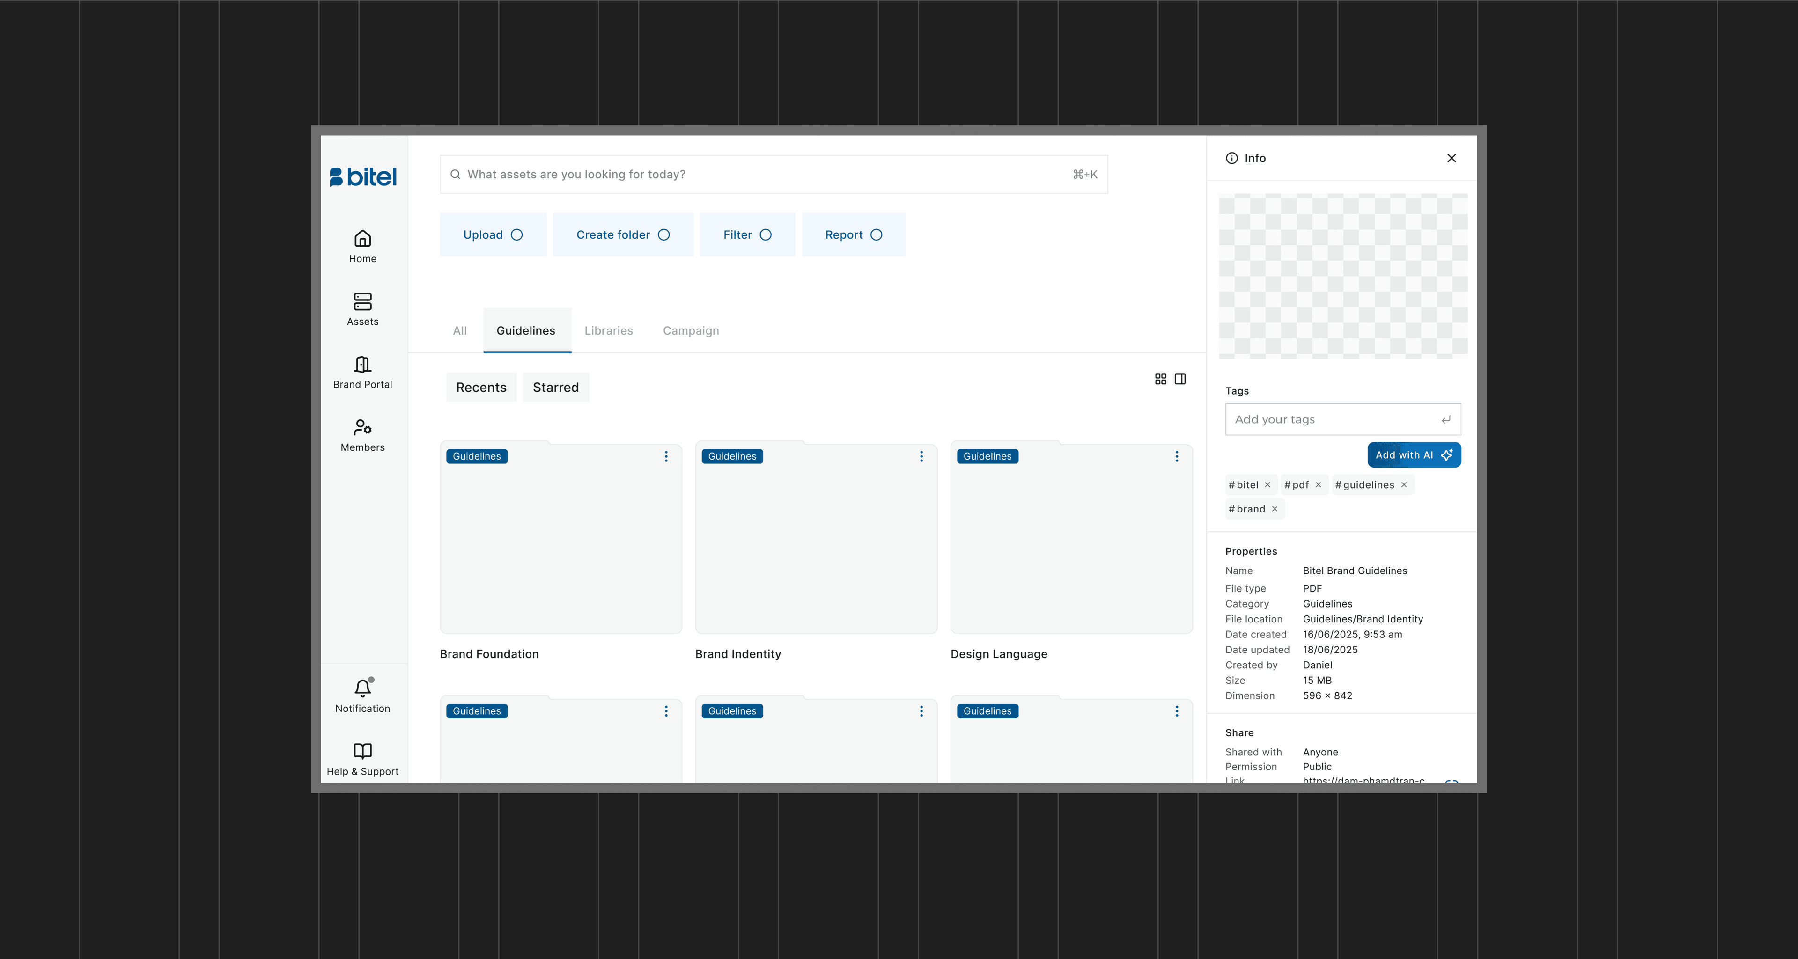
Task: Open Brand Indentity folder three-dot menu
Action: [921, 456]
